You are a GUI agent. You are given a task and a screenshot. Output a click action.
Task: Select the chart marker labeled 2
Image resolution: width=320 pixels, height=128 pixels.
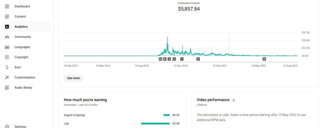tap(198, 59)
